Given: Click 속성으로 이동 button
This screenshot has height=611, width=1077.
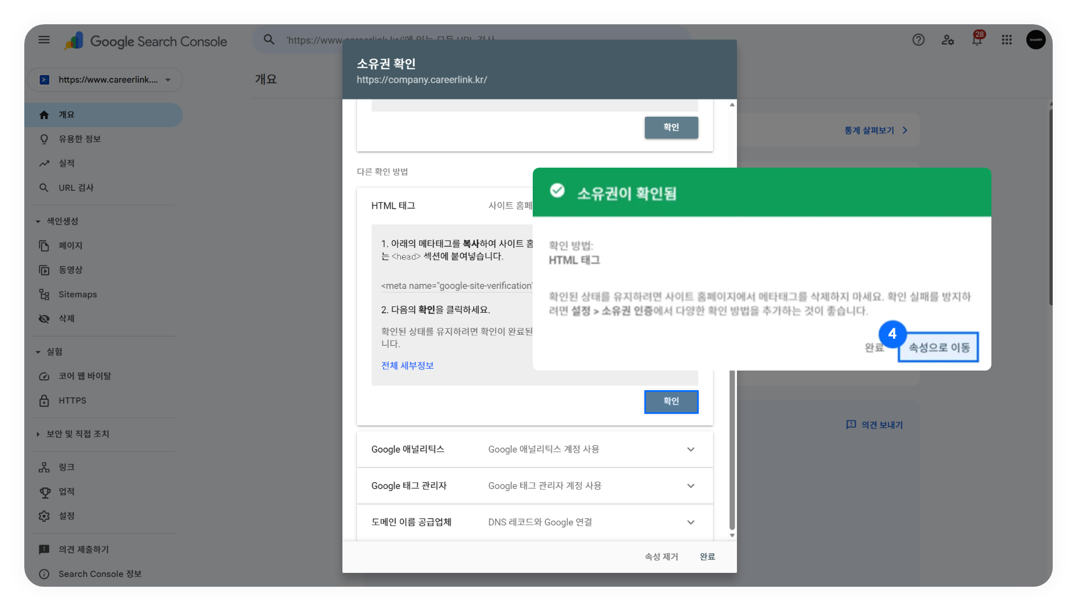Looking at the screenshot, I should pos(938,347).
